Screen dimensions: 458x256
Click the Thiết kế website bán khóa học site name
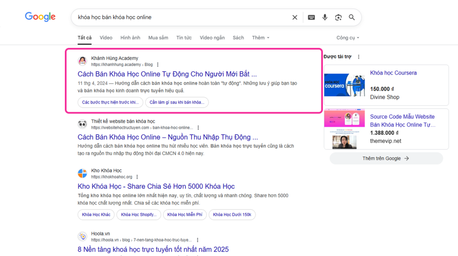[x=123, y=121]
